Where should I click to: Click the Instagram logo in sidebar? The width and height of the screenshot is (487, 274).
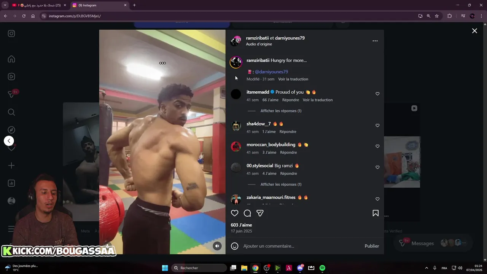tap(11, 33)
